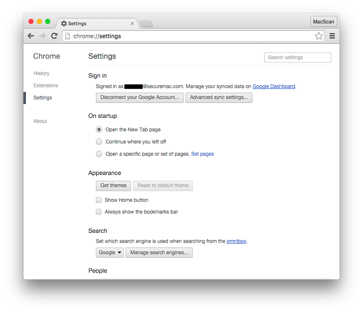This screenshot has height=313, width=363.
Task: Open About in the sidebar
Action: point(40,121)
